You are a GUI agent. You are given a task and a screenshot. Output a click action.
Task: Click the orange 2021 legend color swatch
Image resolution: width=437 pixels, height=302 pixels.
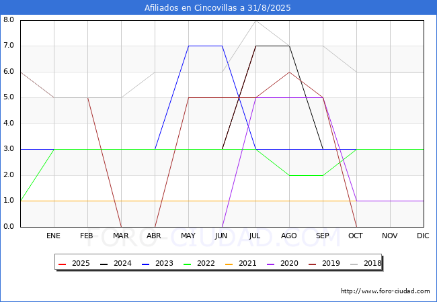coord(229,264)
